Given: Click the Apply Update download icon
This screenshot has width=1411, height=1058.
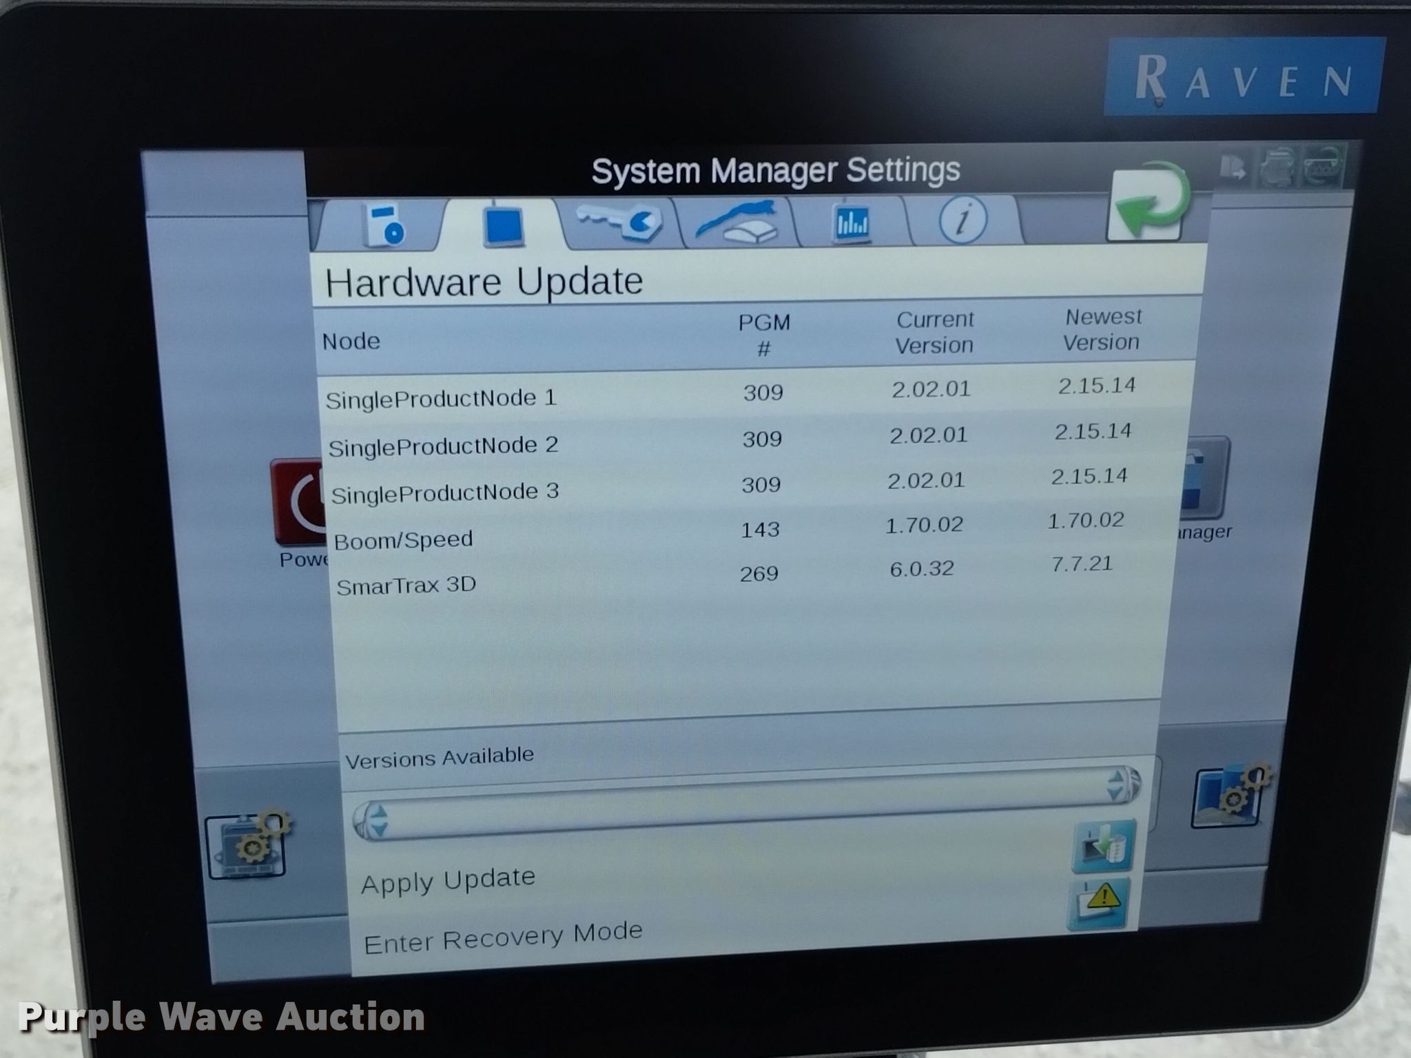Looking at the screenshot, I should pos(1104,847).
